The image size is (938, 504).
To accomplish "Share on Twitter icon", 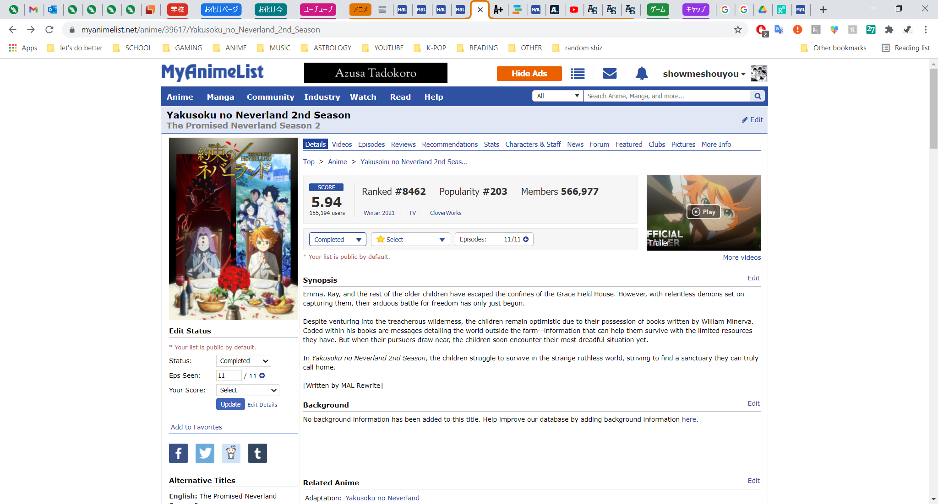I will pyautogui.click(x=205, y=453).
